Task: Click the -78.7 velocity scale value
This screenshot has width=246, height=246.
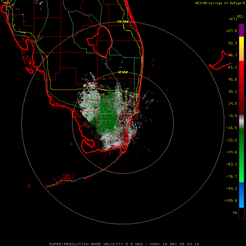Action: click(x=232, y=177)
